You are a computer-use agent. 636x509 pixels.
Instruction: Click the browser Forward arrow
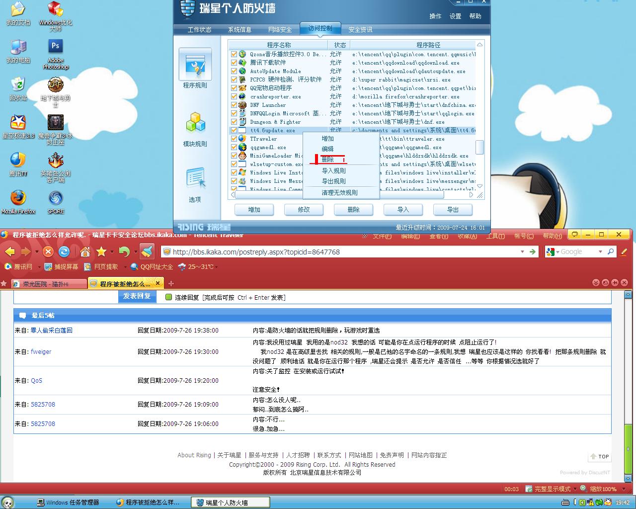pyautogui.click(x=26, y=252)
